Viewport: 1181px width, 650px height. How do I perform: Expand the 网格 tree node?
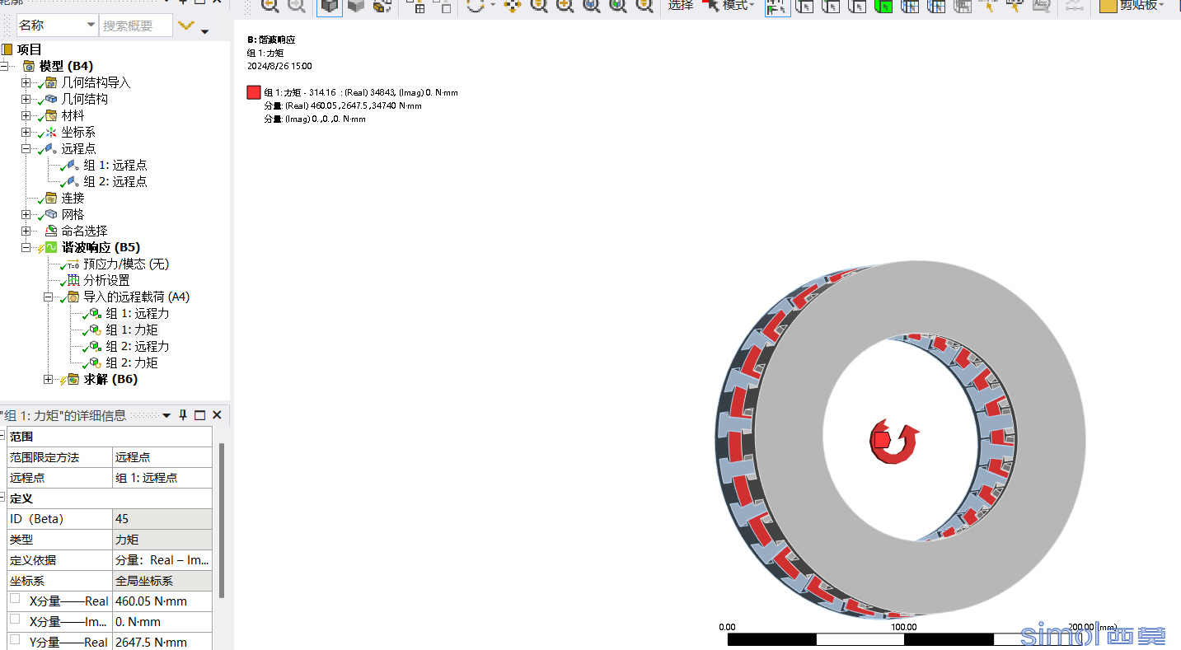[26, 214]
